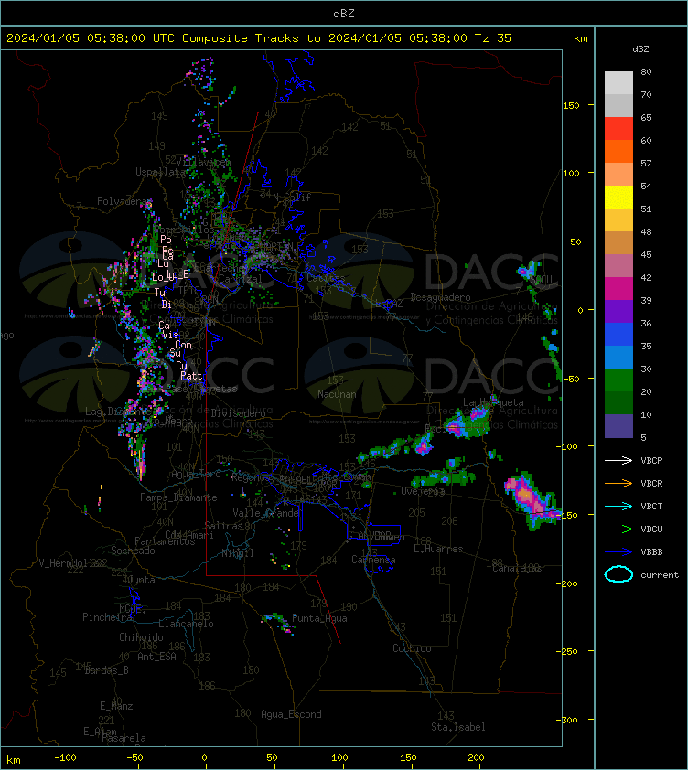The width and height of the screenshot is (688, 770).
Task: Click the 'VBCT' legend label
Action: tap(651, 507)
